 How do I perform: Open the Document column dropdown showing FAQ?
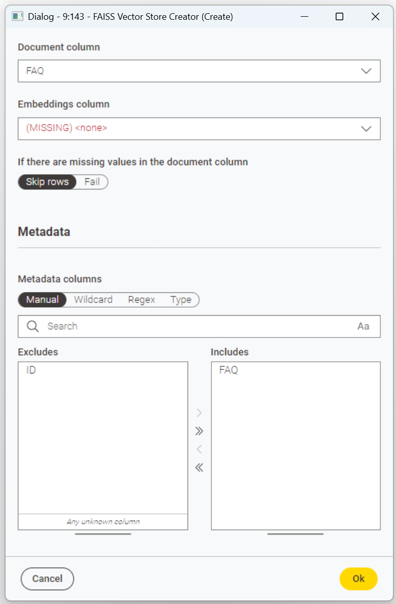coord(199,71)
